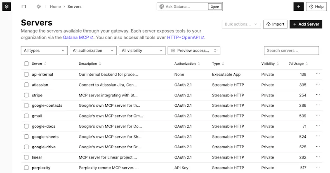Viewport: 330px width, 173px height.
Task: Open the google-sheets server name
Action: pyautogui.click(x=45, y=137)
